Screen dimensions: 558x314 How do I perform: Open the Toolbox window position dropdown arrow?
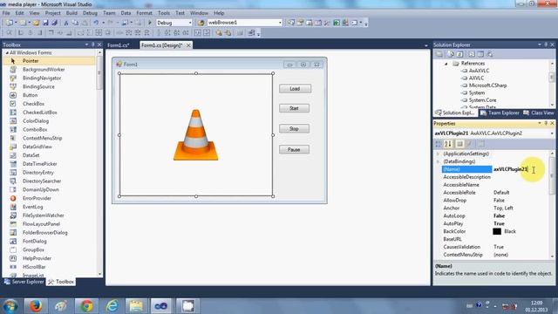(x=86, y=44)
